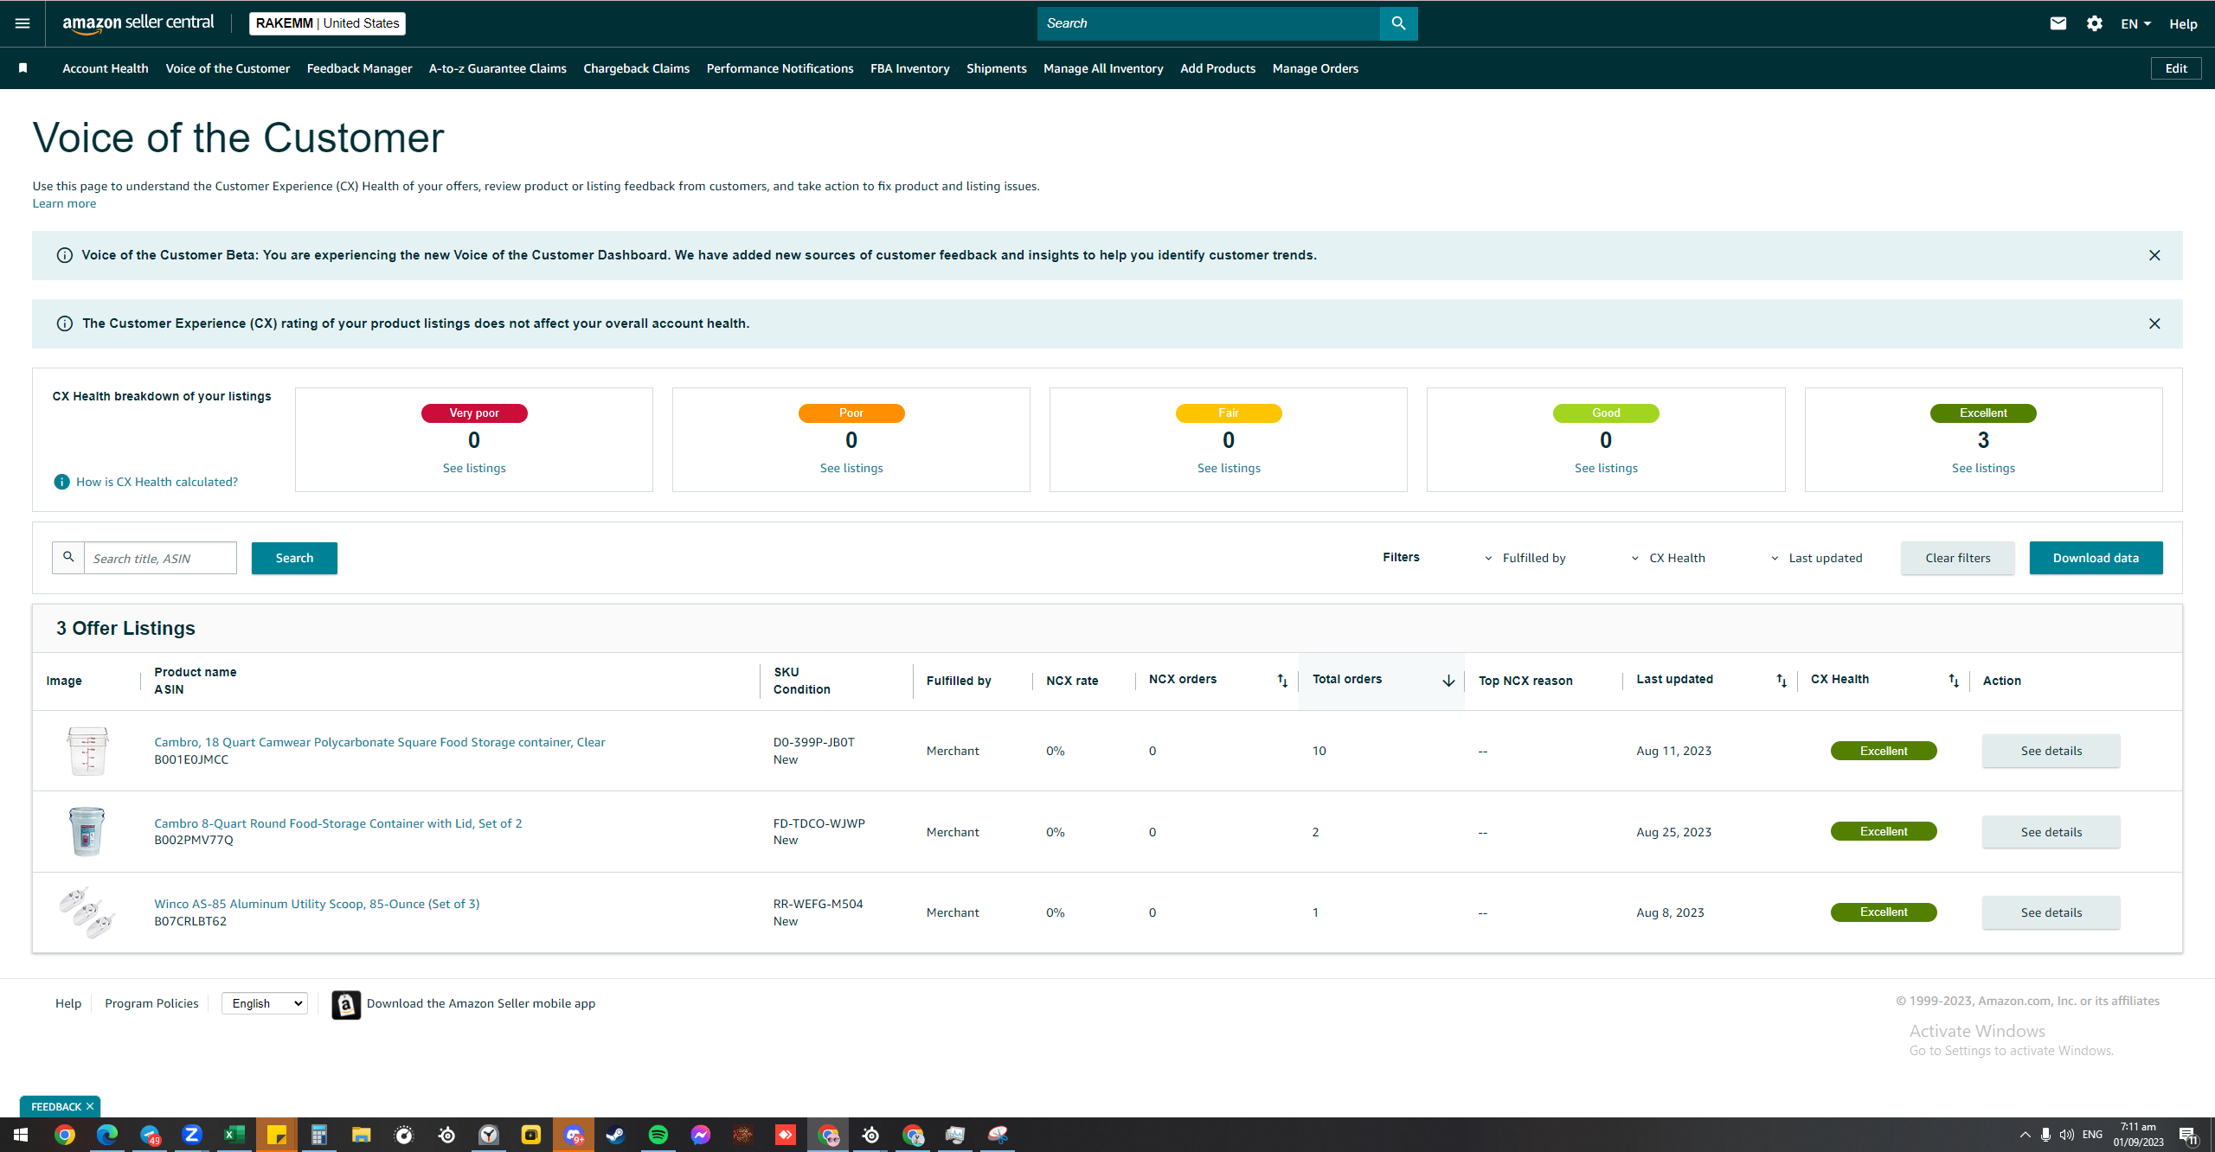Sort by Total orders down arrow
The image size is (2215, 1152).
click(1448, 681)
